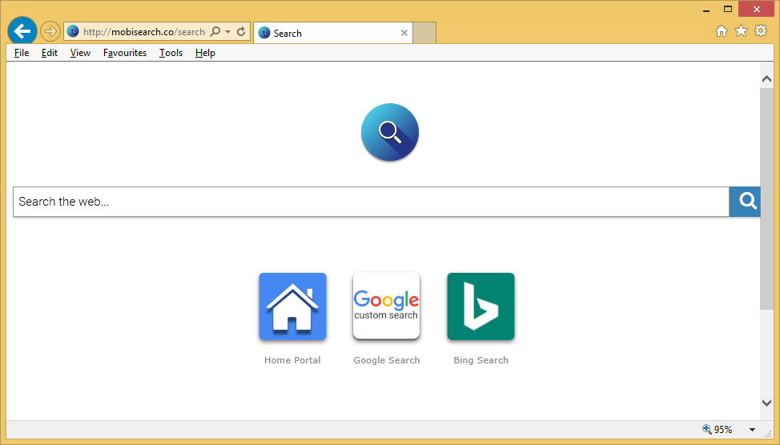Click the scrollbar down arrow
The width and height of the screenshot is (780, 445).
click(766, 403)
